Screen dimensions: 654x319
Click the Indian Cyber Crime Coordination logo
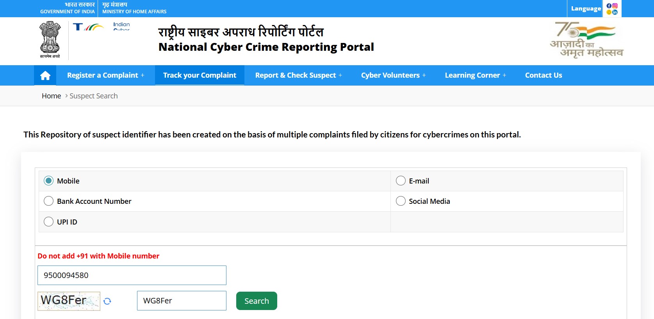[x=102, y=27]
